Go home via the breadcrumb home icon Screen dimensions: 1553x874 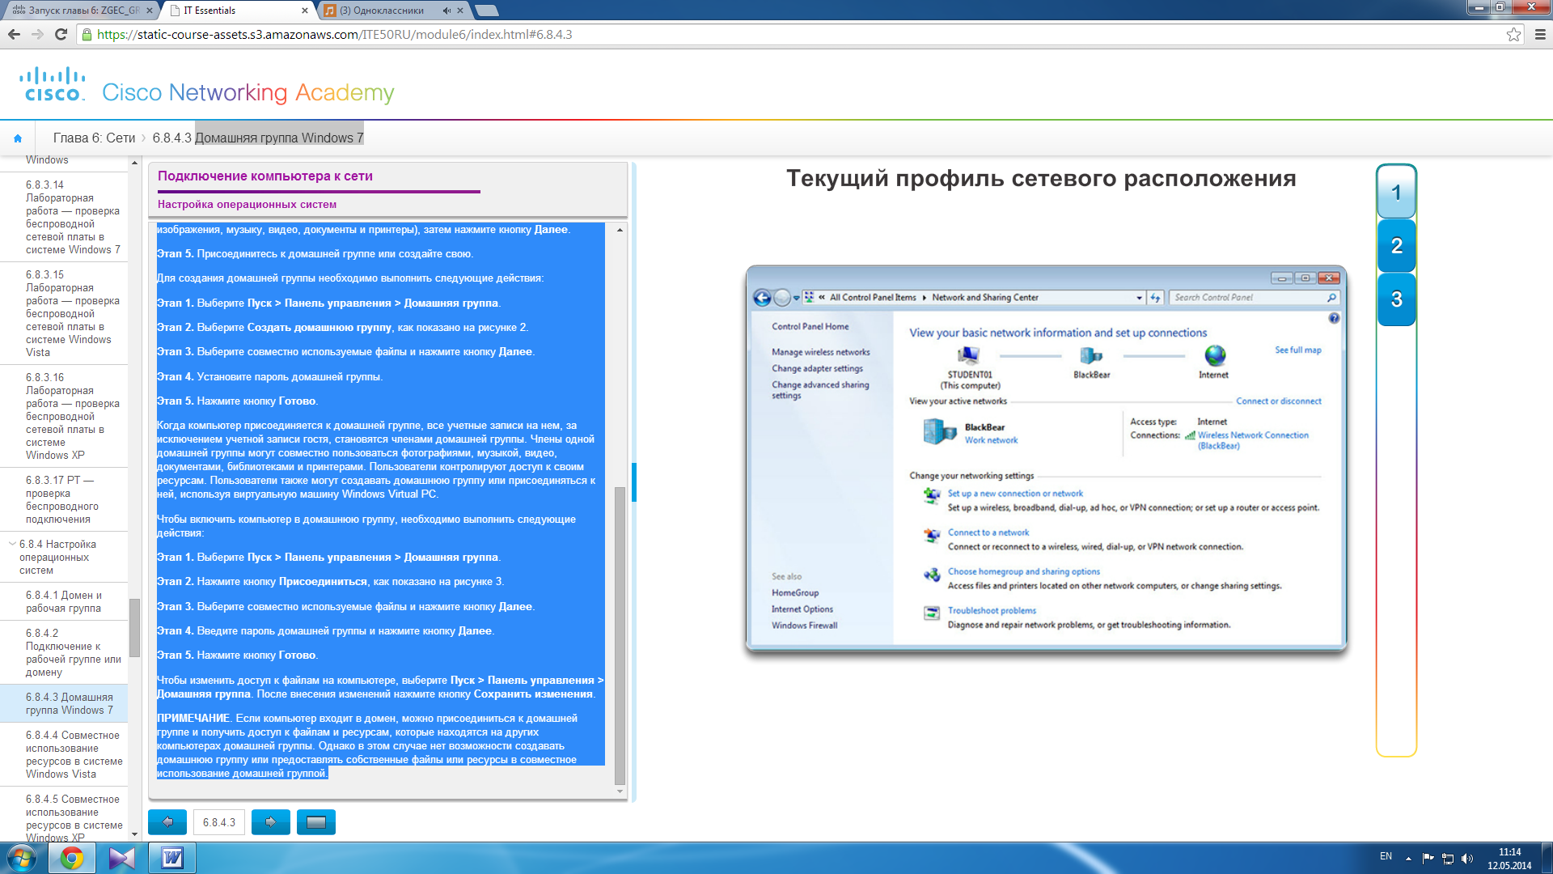pos(18,138)
